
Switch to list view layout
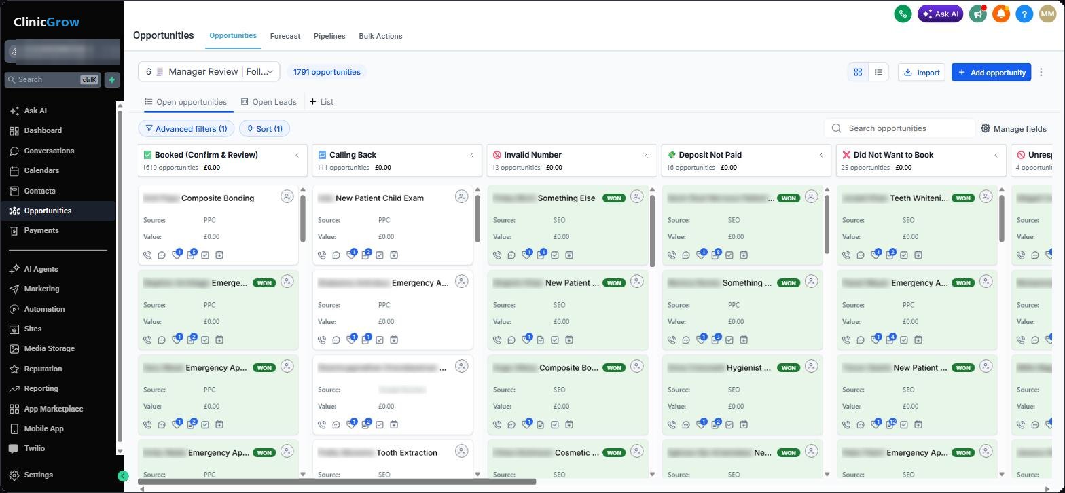coord(878,72)
